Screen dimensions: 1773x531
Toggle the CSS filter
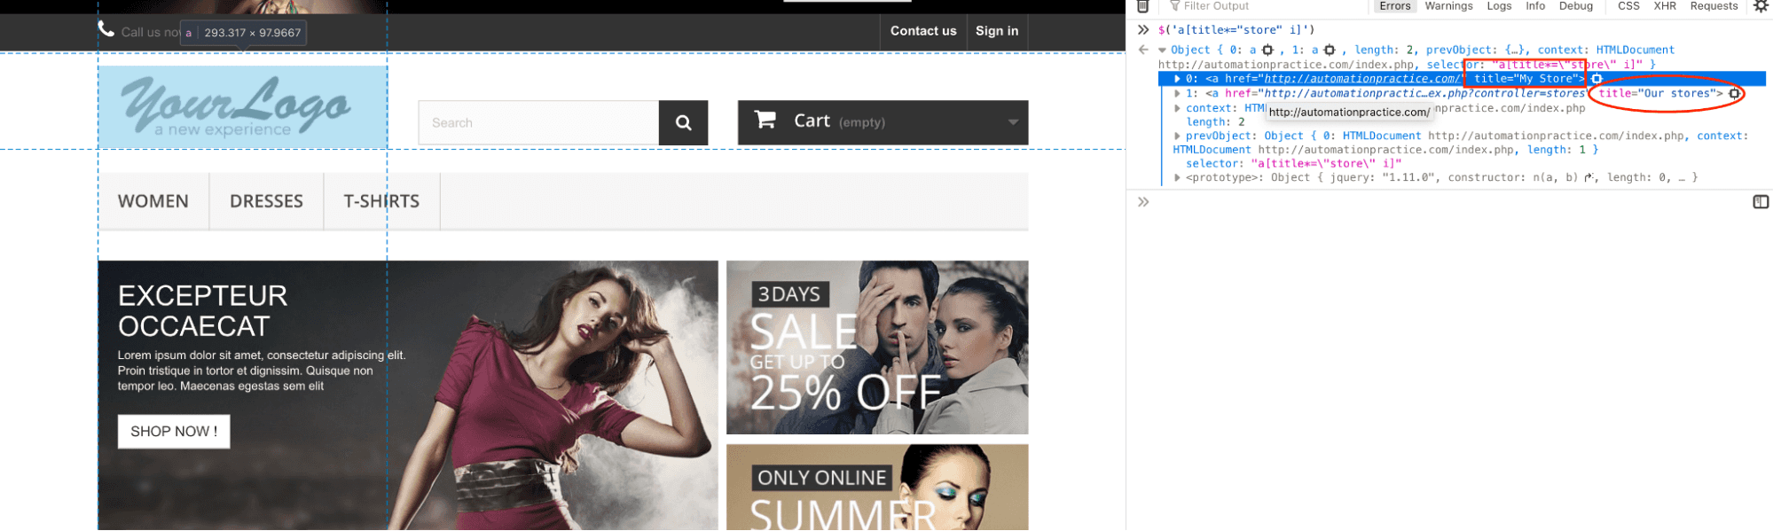pos(1628,6)
